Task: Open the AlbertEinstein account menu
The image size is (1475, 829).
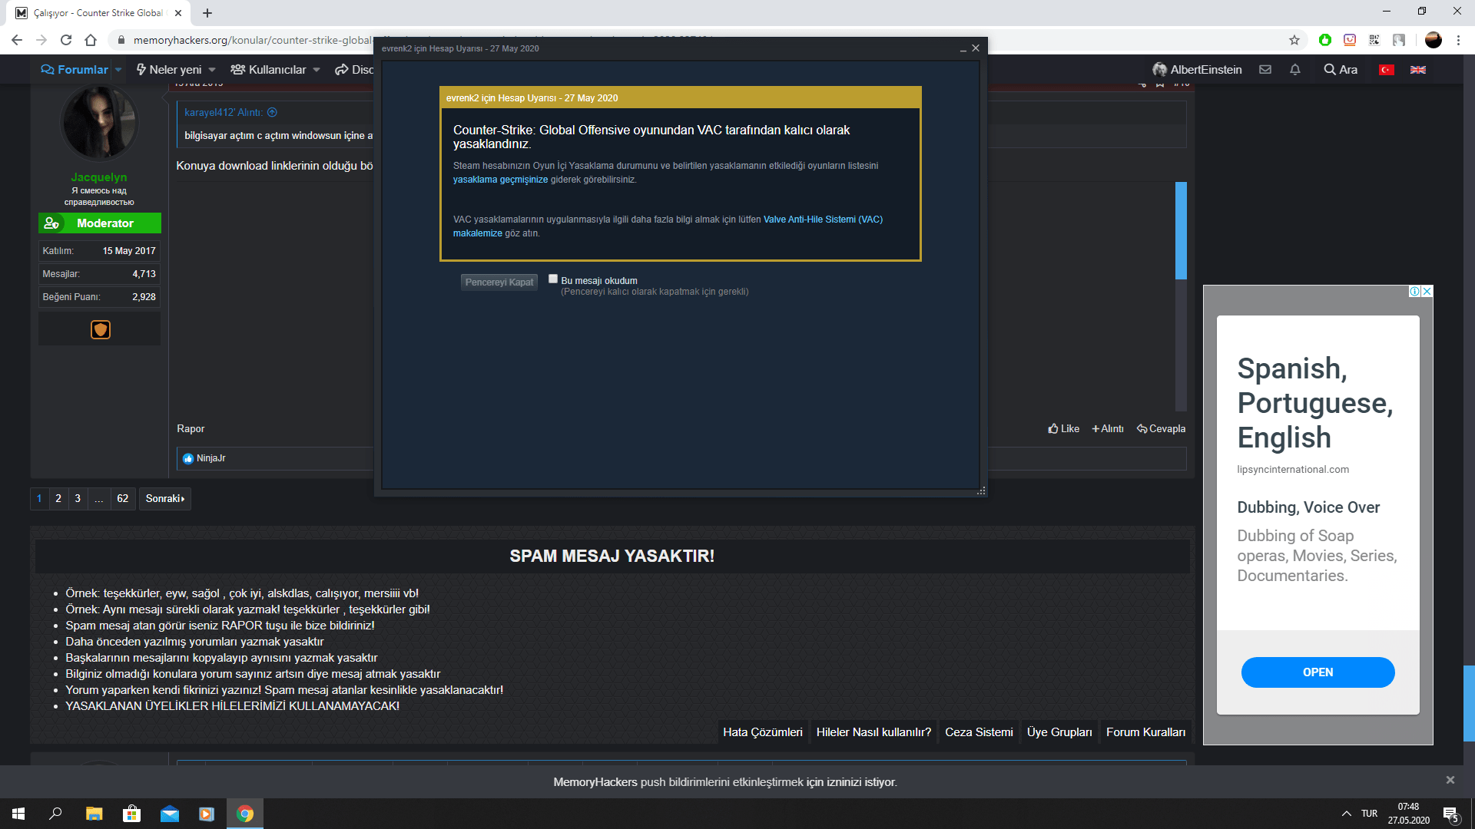Action: [x=1197, y=70]
